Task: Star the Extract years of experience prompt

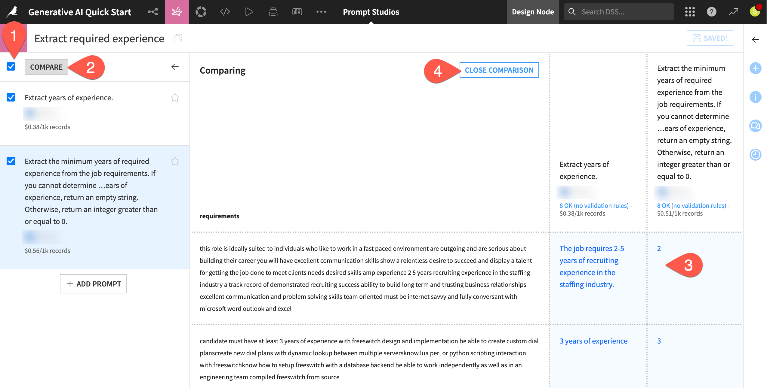Action: coord(175,98)
